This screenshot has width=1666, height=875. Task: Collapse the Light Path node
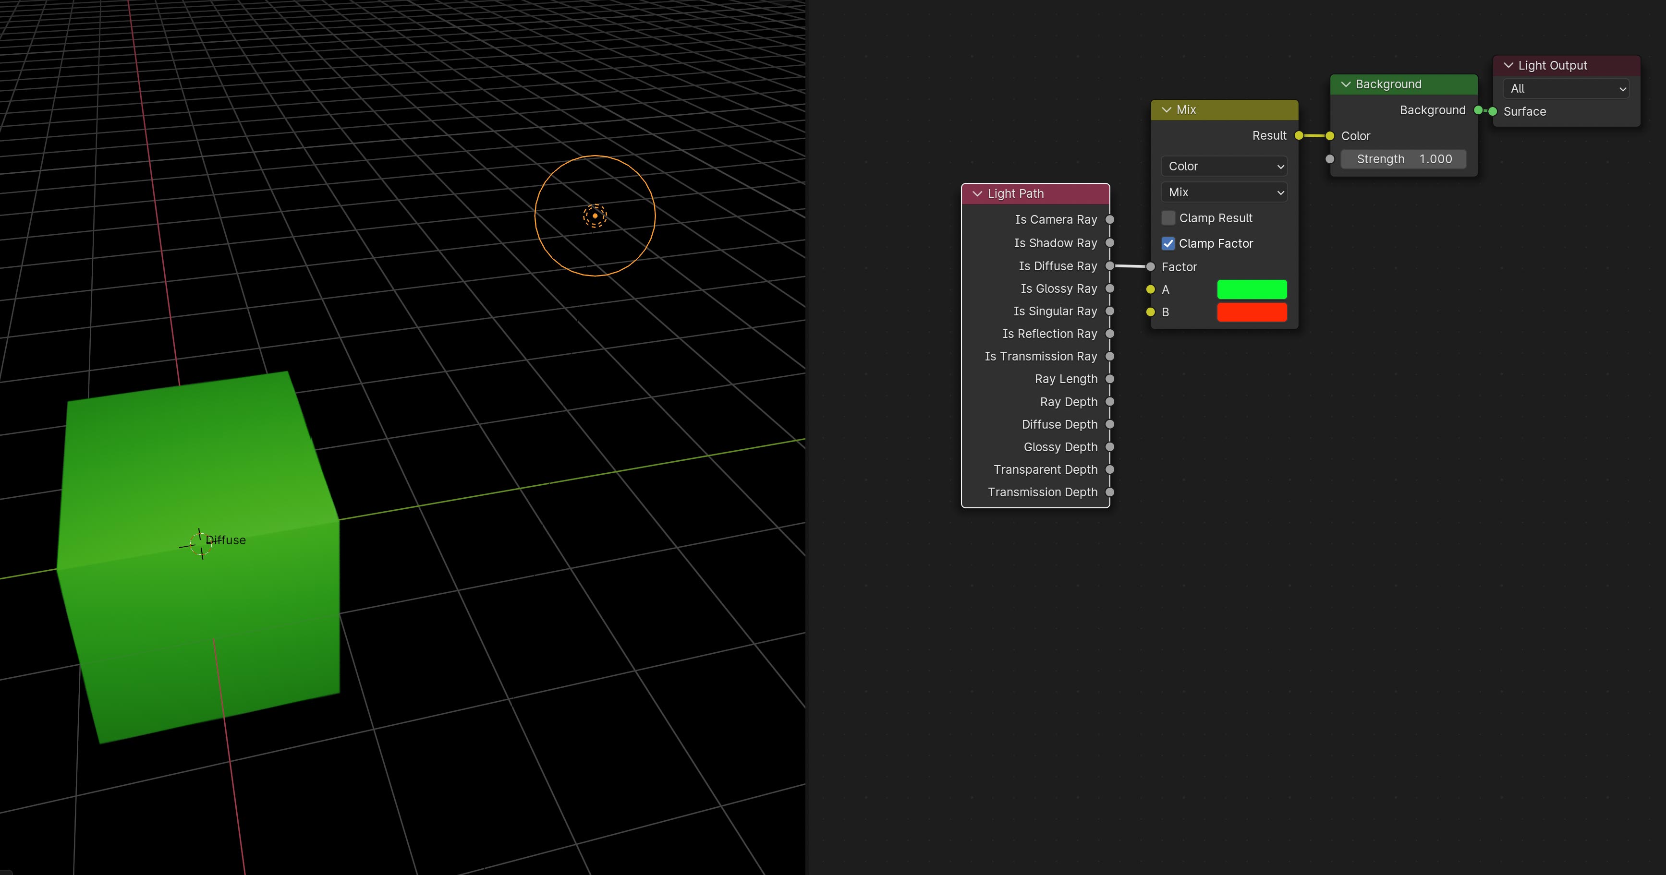(977, 194)
